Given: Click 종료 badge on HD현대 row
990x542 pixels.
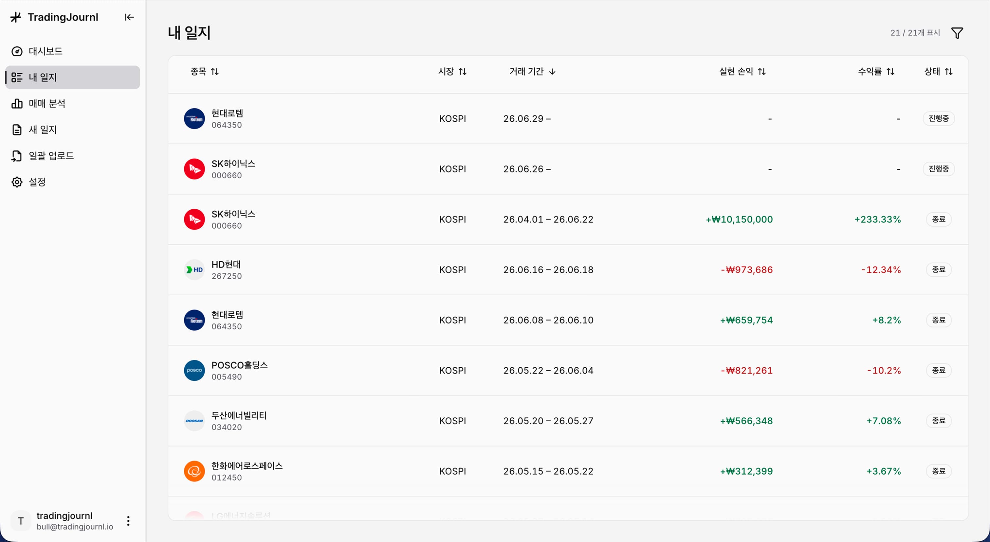Looking at the screenshot, I should tap(939, 270).
